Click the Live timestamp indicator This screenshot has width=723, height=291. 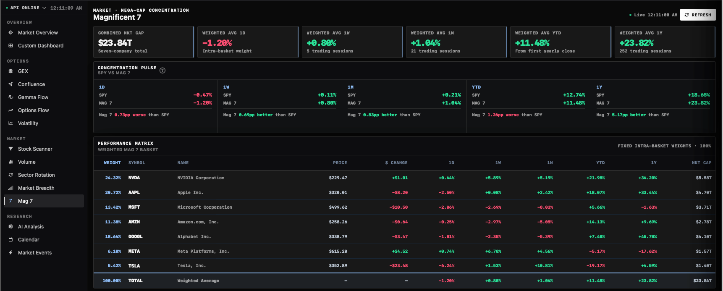[653, 15]
